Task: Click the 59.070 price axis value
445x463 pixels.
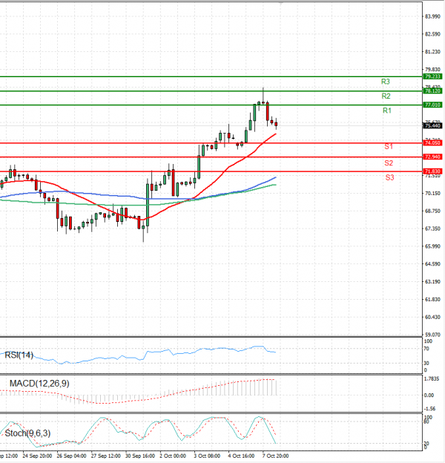Action: [432, 335]
